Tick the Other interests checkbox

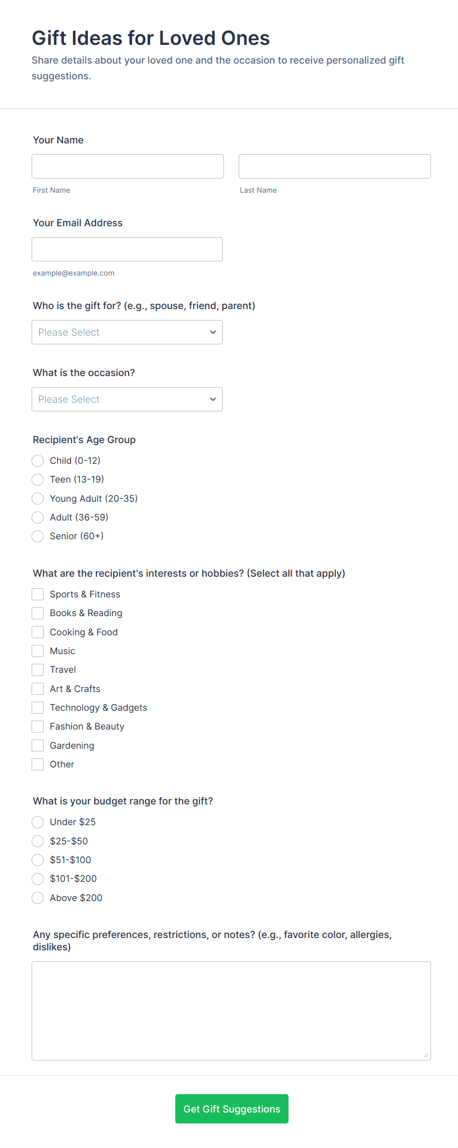pyautogui.click(x=37, y=764)
